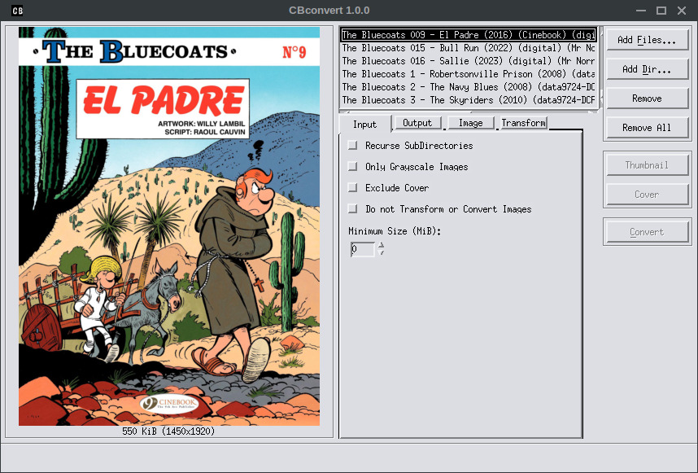Check the Exclude Cover box
The height and width of the screenshot is (473, 698).
pyautogui.click(x=352, y=188)
